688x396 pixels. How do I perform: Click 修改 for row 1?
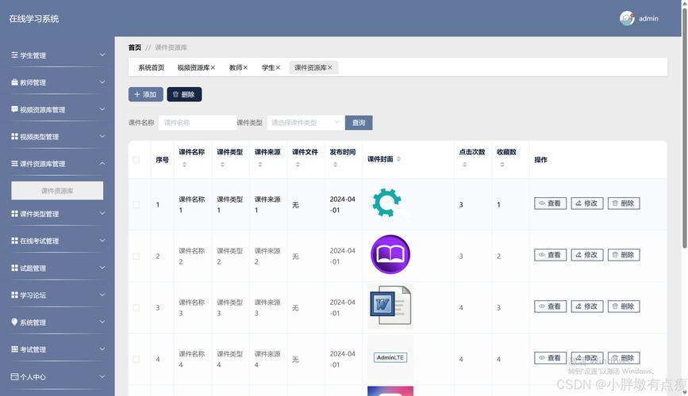point(587,204)
